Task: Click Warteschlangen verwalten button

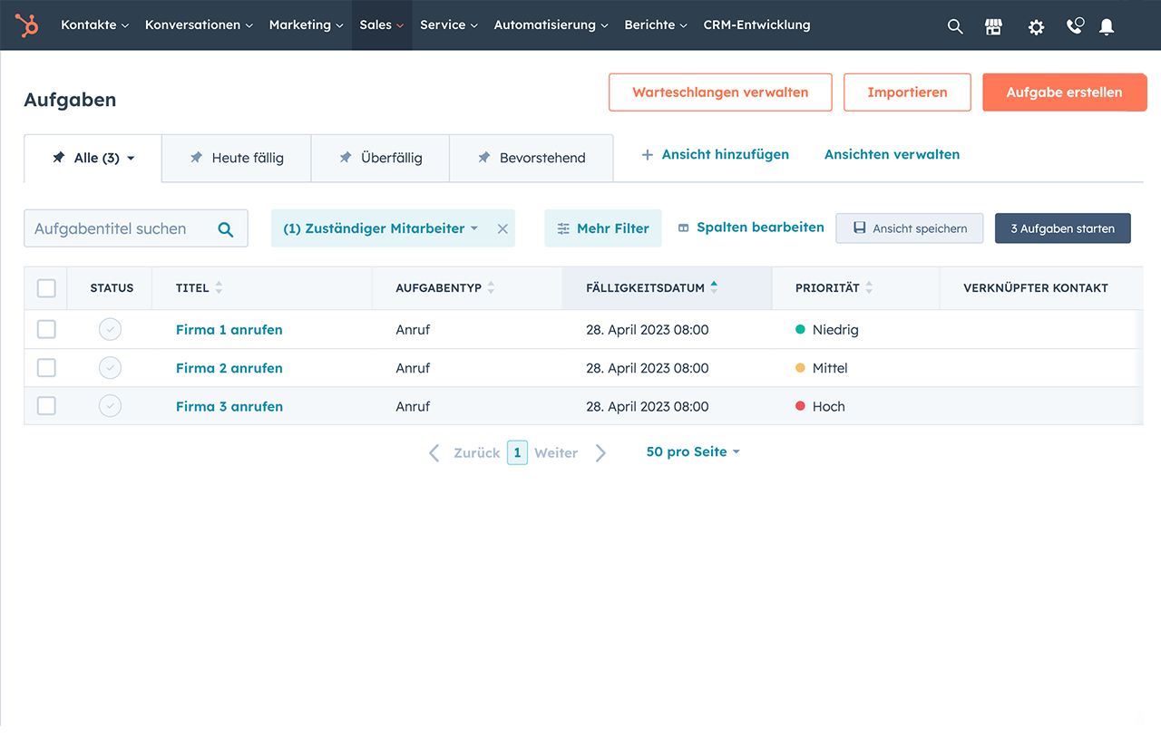Action: tap(720, 92)
